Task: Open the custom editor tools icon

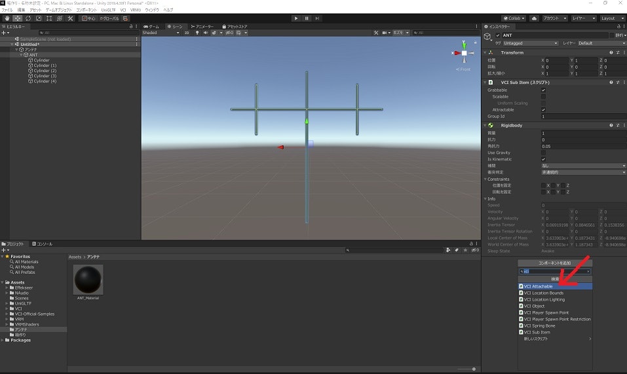Action: pyautogui.click(x=70, y=18)
